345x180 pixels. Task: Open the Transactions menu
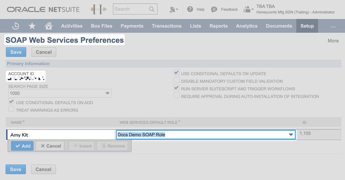click(166, 26)
